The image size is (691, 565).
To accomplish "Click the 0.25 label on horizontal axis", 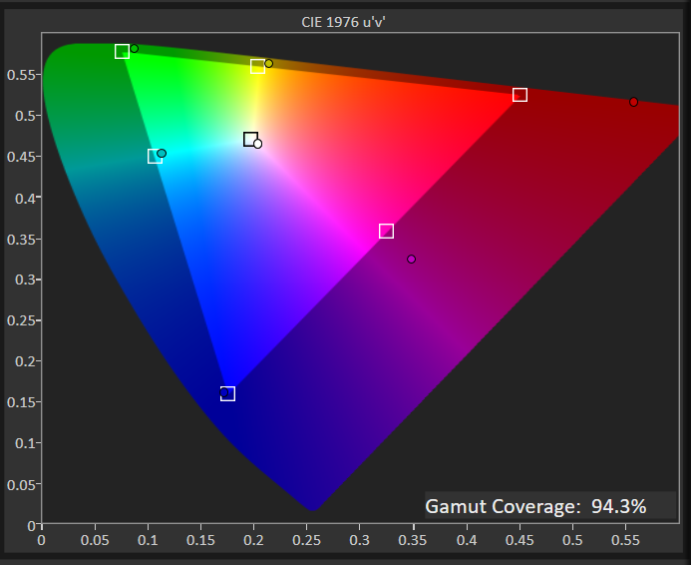I will coord(307,540).
